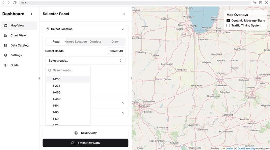Screen dimensions: 270x150
Task: Click the Fetch New Data button
Action: (85, 143)
